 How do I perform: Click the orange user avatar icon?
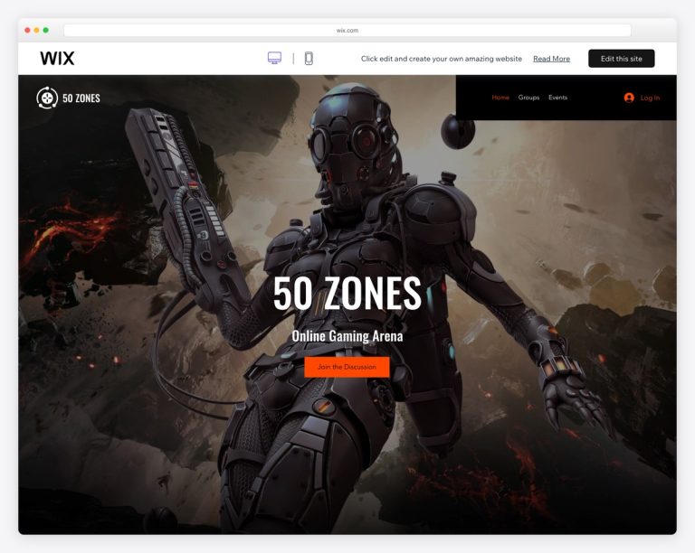(629, 98)
